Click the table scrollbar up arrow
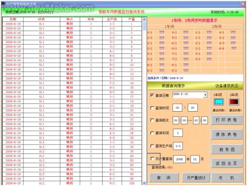Viewport: 247px width, 186px height. coord(144,20)
